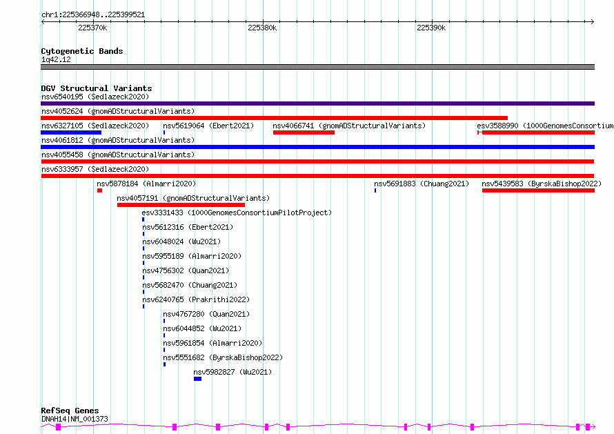
Task: Open nsv5551682 (ByrskaBishop2022) label
Action: pos(223,357)
